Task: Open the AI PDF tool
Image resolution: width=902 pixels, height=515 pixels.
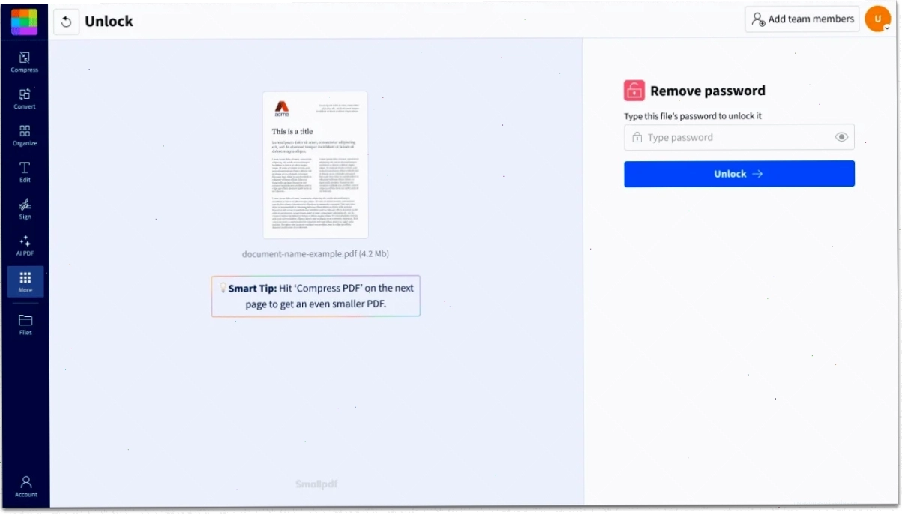Action: tap(25, 246)
